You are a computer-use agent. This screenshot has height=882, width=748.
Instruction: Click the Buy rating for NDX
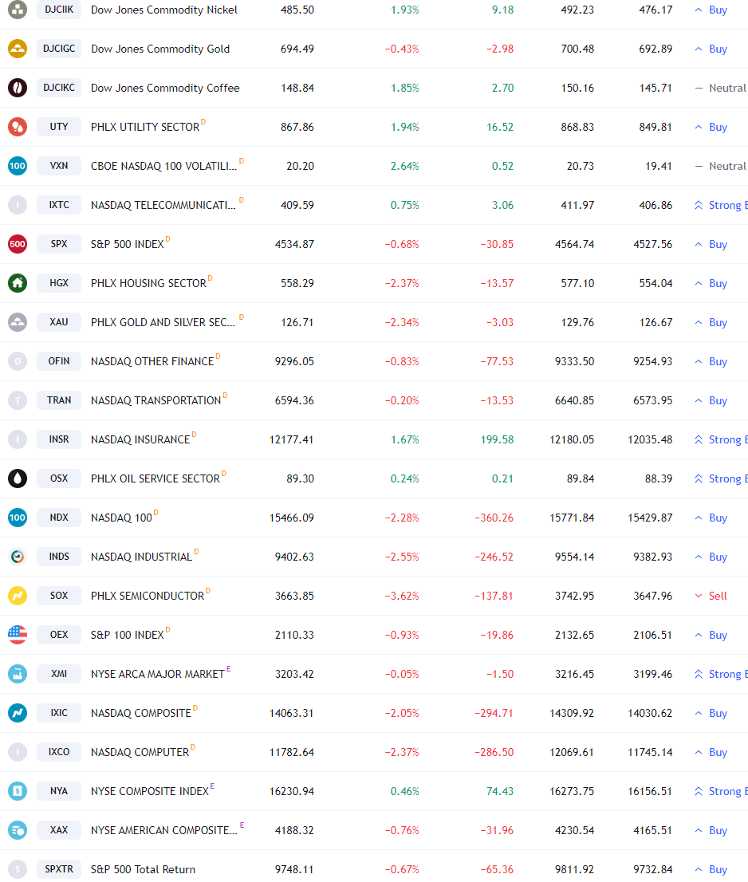(x=711, y=518)
